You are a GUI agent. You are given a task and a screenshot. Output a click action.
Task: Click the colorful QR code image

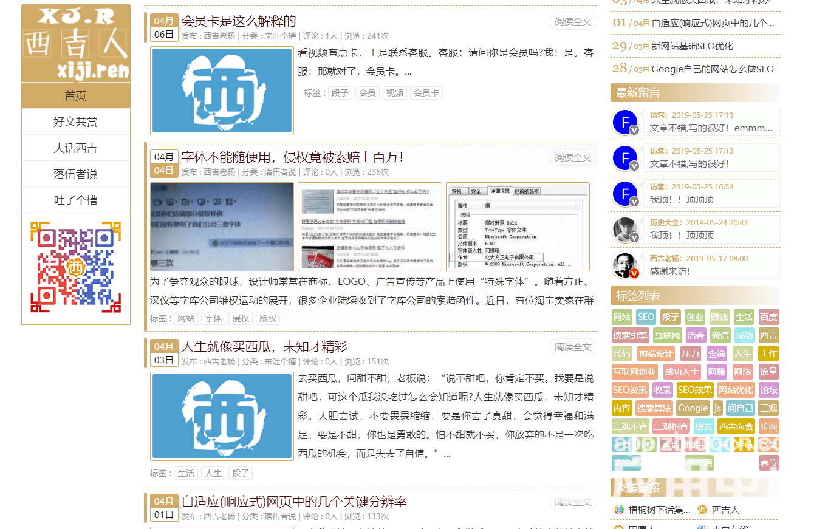76,267
